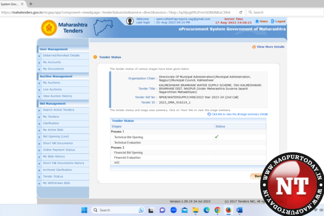Click the Tender Ref No value text
The width and height of the screenshot is (324, 216).
click(199, 97)
